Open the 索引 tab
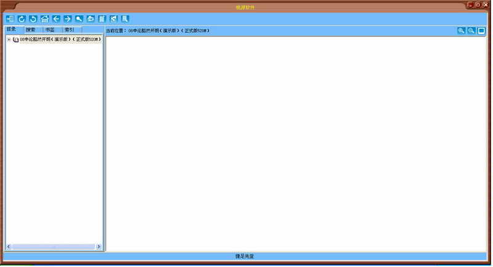The image size is (493, 267). (69, 30)
